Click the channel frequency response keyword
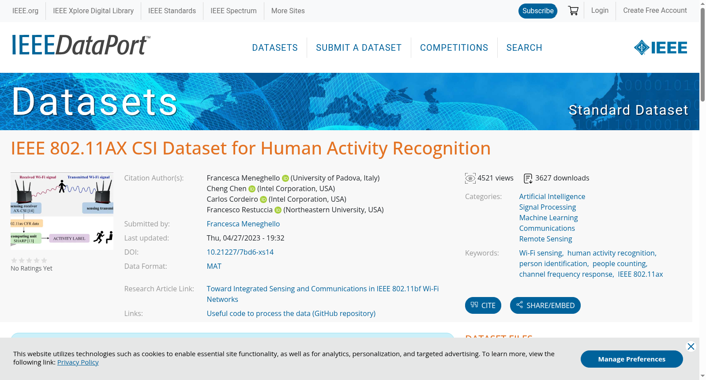This screenshot has height=380, width=706. pyautogui.click(x=566, y=274)
